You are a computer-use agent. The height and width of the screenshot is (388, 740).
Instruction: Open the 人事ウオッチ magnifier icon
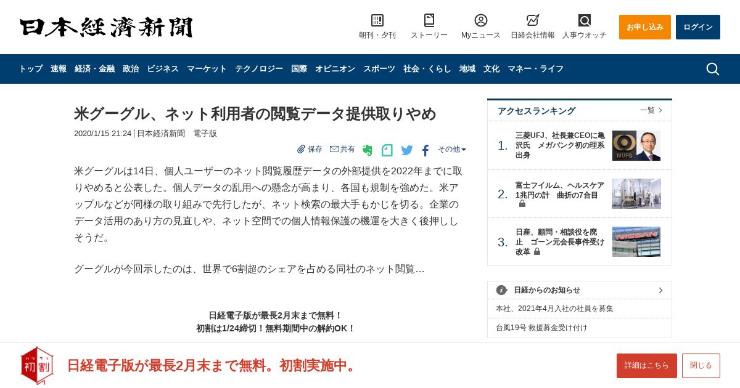coord(585,20)
